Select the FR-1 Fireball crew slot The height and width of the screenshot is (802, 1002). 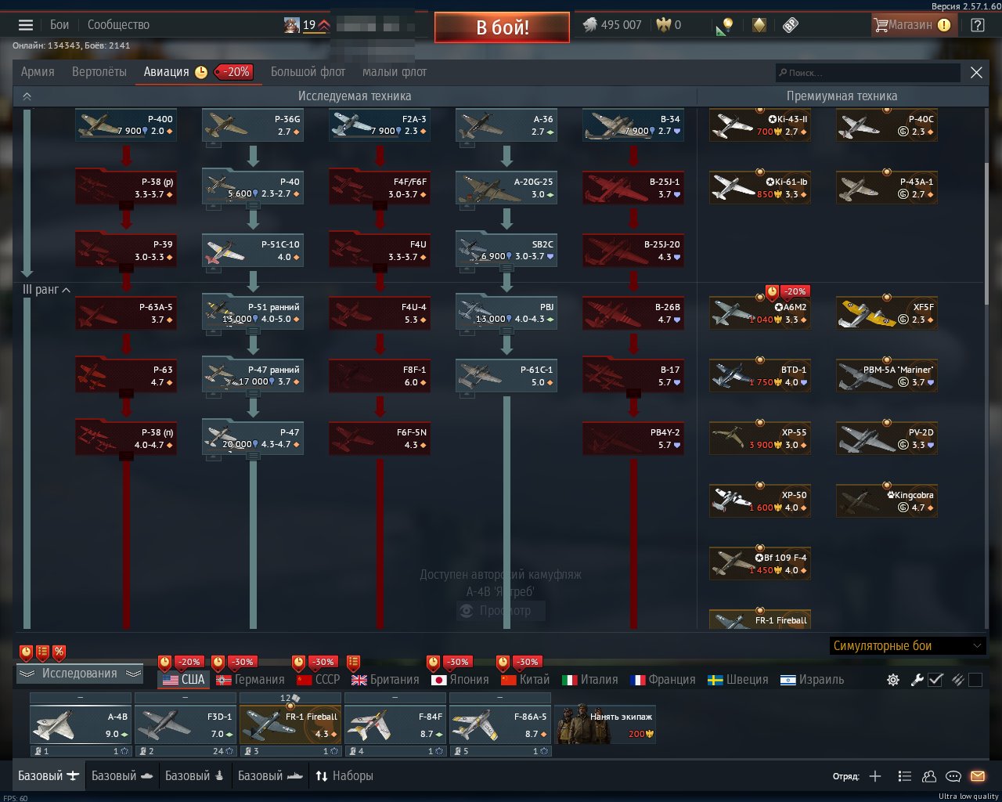coord(290,724)
